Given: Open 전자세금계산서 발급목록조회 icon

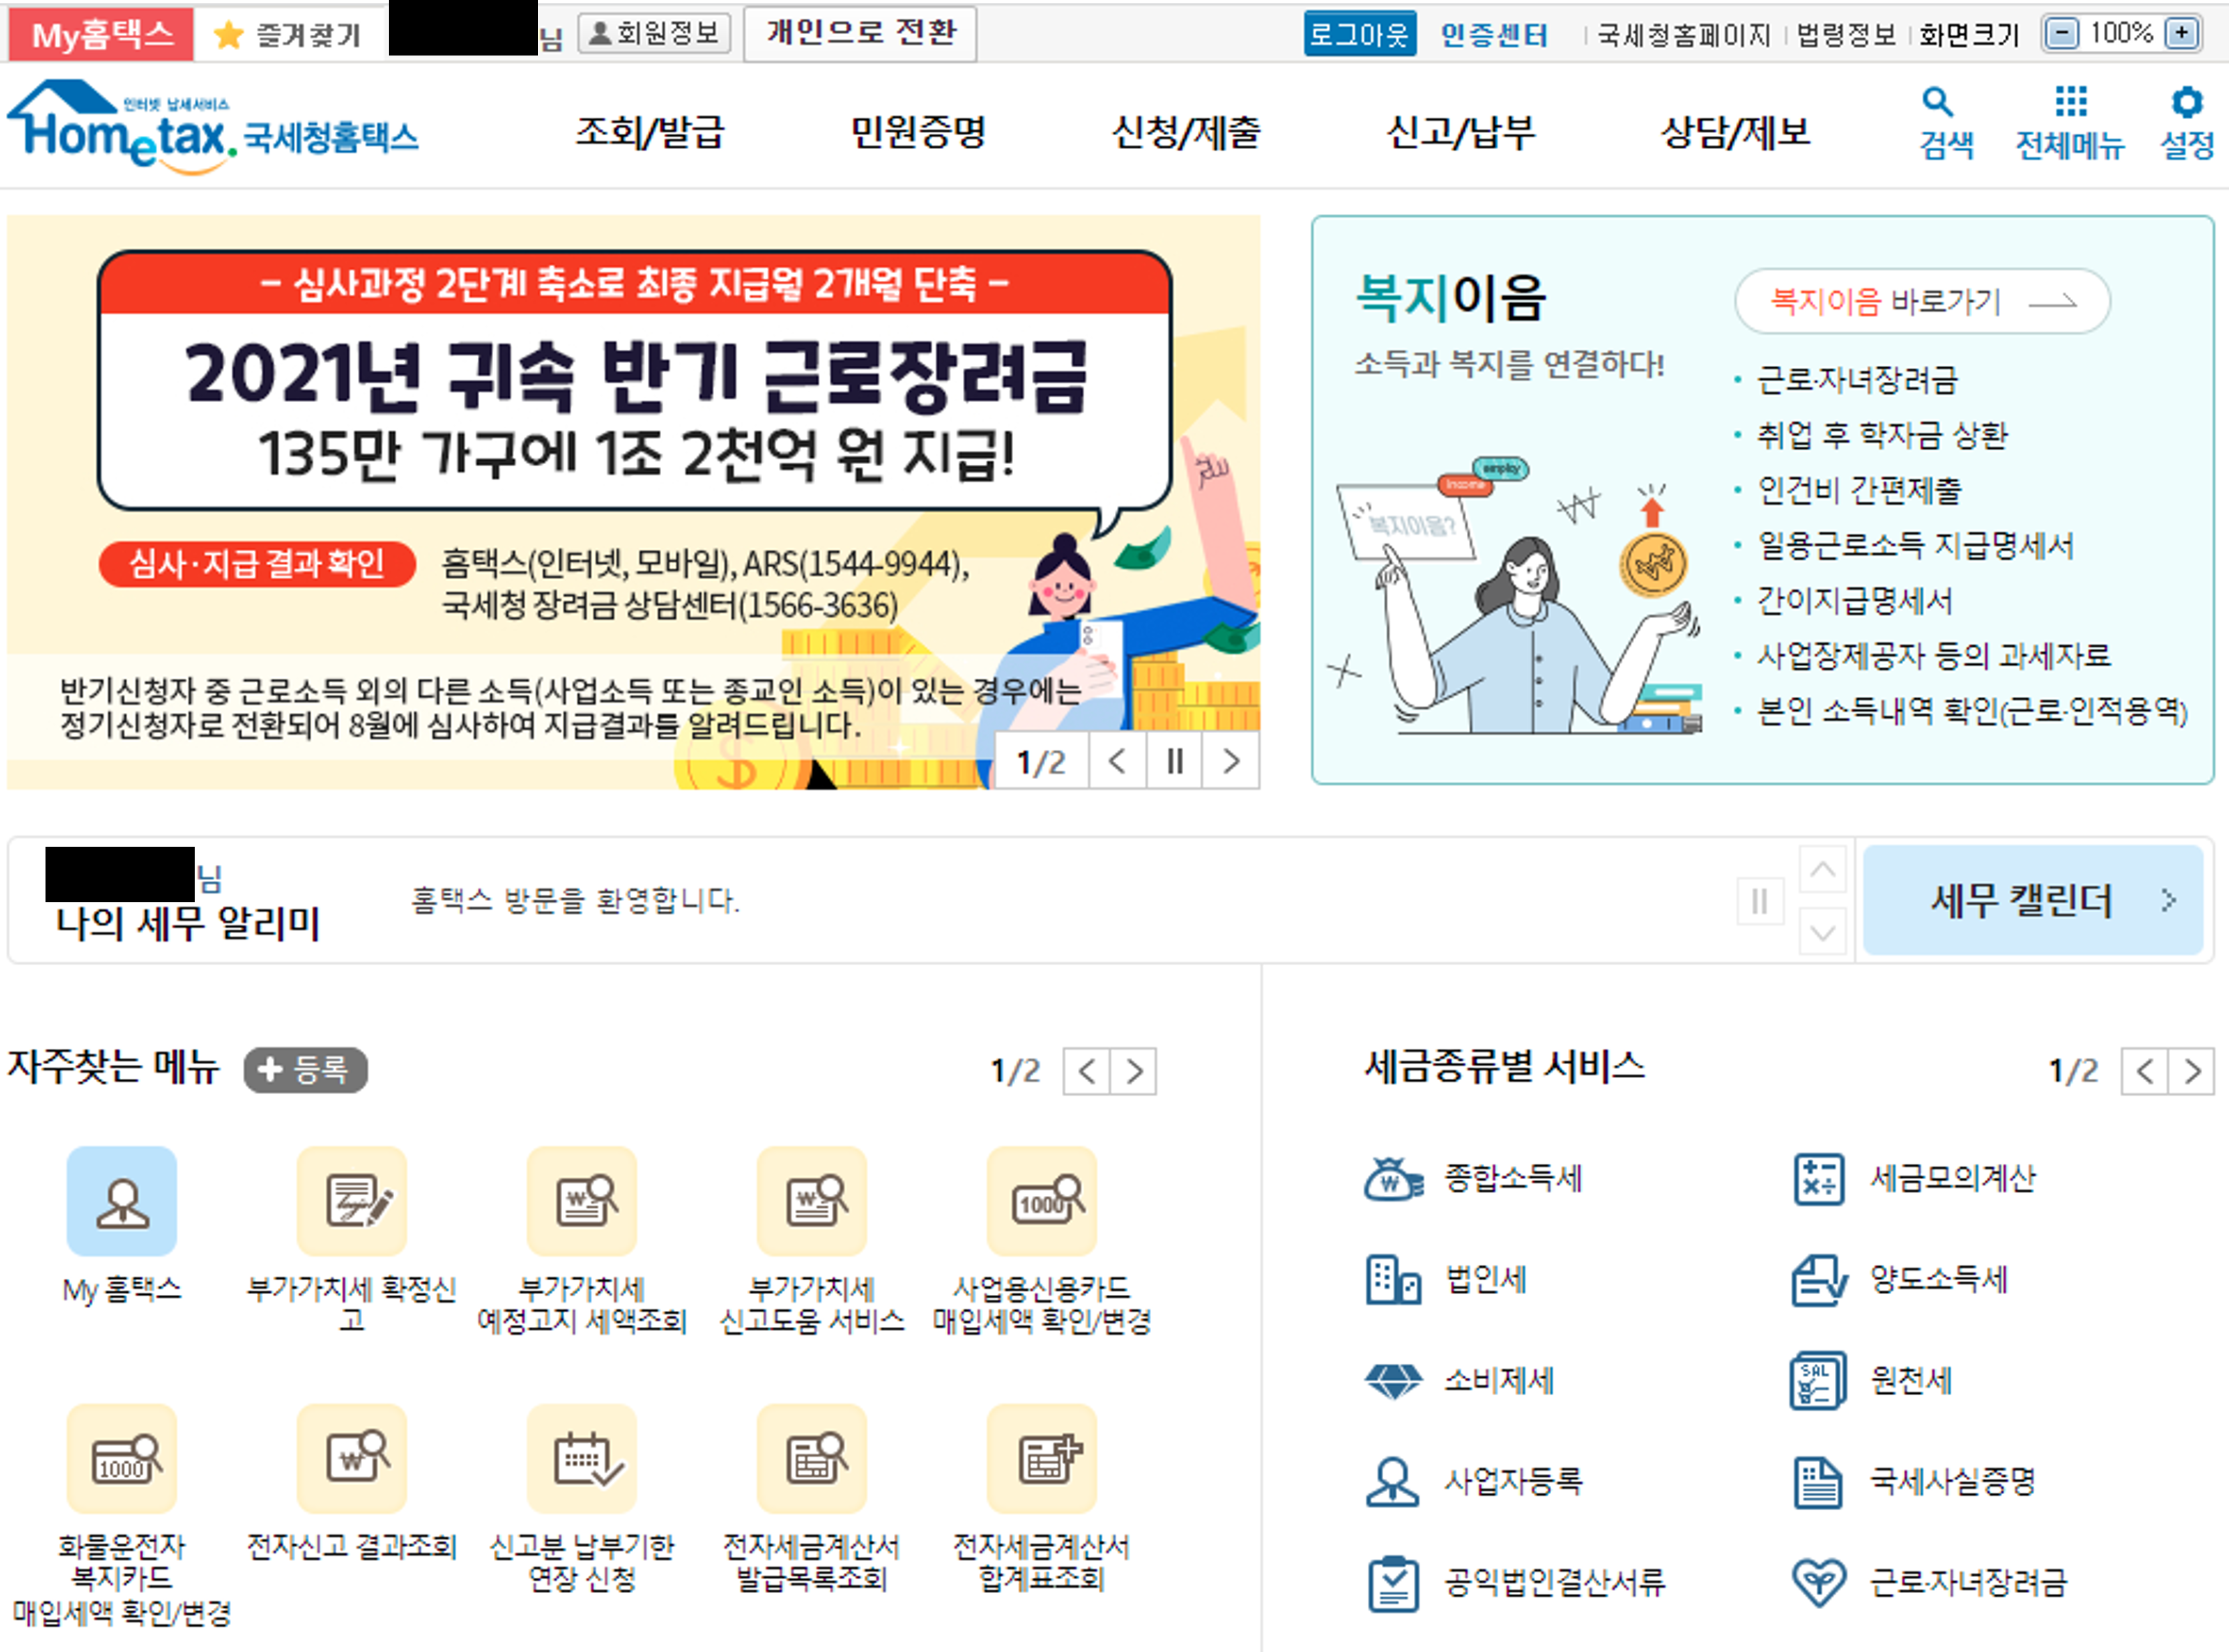Looking at the screenshot, I should pyautogui.click(x=812, y=1458).
